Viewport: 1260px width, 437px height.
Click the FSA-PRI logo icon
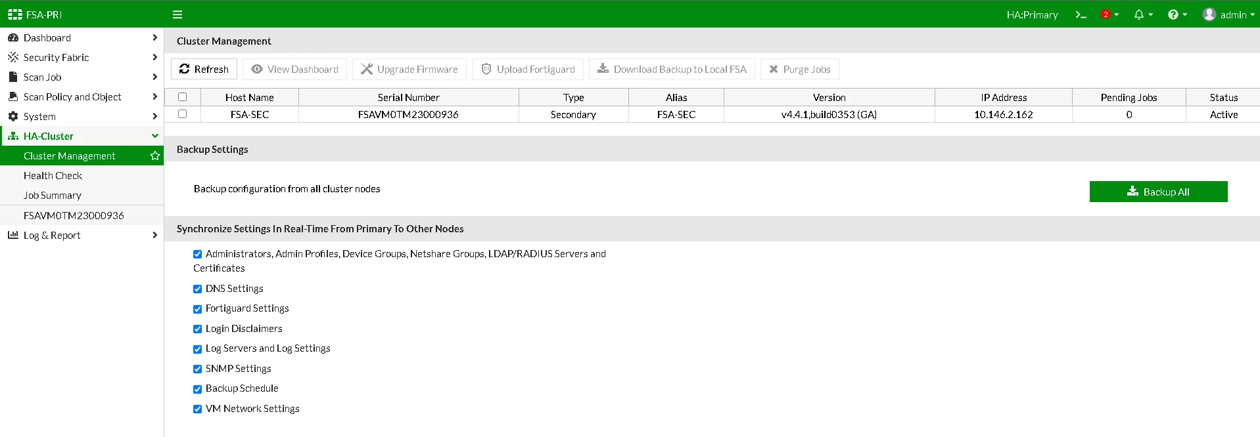pos(15,14)
